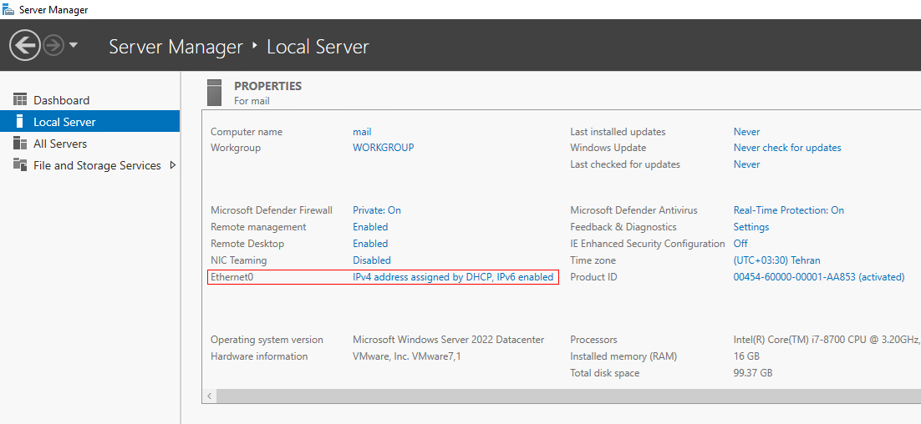This screenshot has width=921, height=424.
Task: Click the Forward navigation arrow
Action: (53, 46)
